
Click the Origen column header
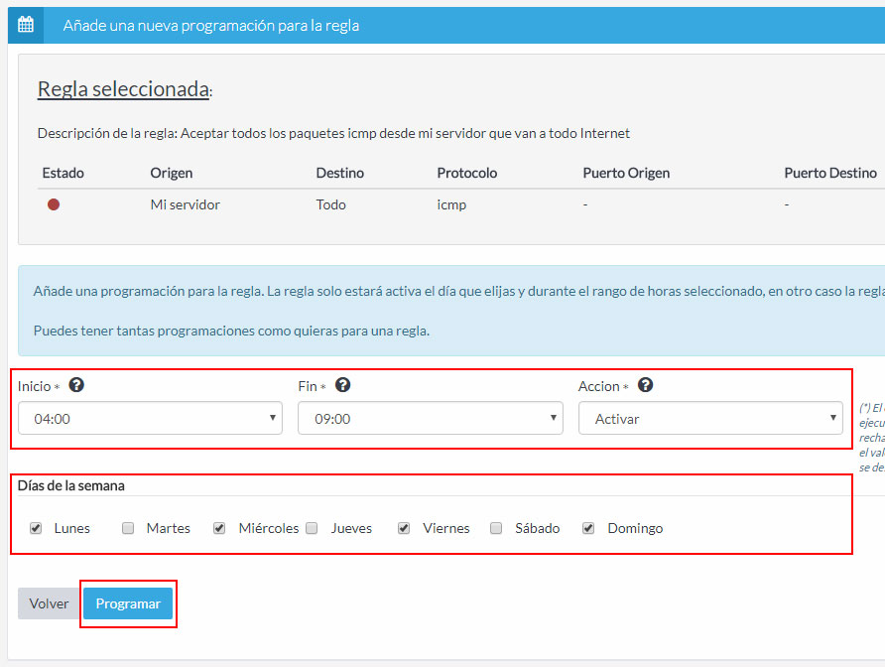pyautogui.click(x=171, y=173)
